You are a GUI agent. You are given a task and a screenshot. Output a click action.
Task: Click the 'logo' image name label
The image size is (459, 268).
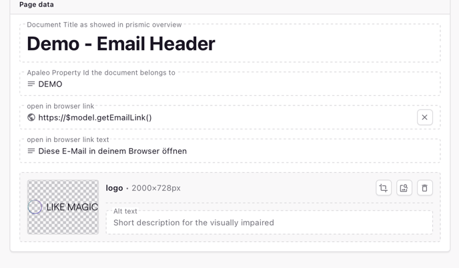click(114, 188)
